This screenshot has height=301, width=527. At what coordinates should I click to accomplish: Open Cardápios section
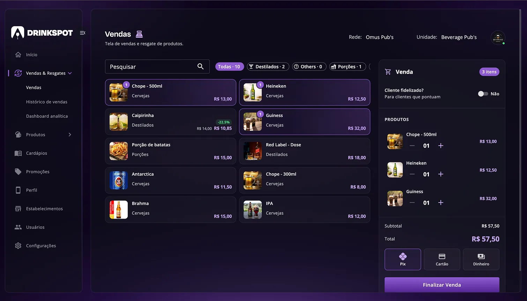37,153
